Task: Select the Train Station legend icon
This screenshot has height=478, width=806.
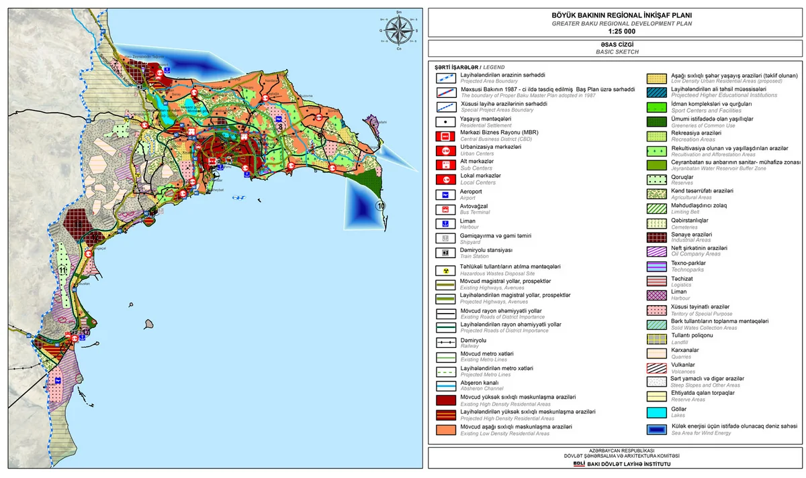Action: (x=445, y=253)
